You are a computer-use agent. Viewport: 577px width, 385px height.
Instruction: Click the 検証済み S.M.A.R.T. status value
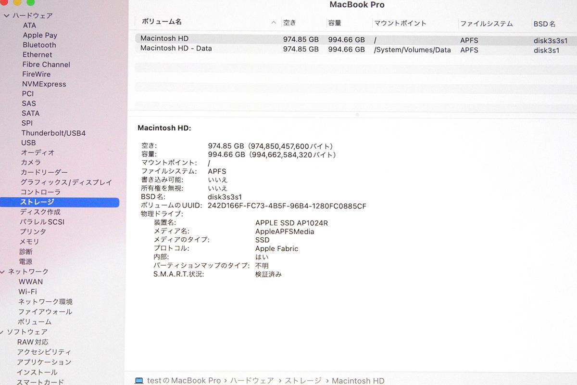[x=268, y=274]
